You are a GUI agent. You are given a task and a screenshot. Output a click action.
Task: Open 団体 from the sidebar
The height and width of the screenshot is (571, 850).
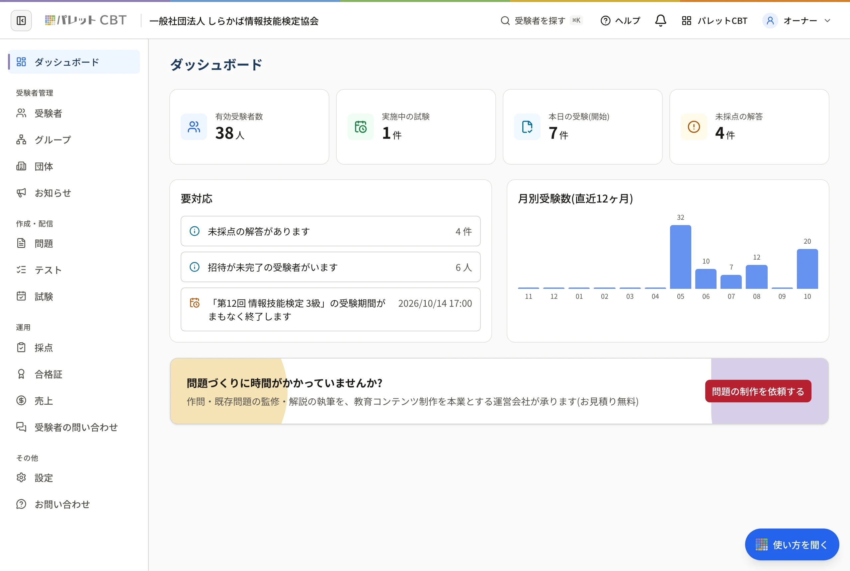(74, 166)
